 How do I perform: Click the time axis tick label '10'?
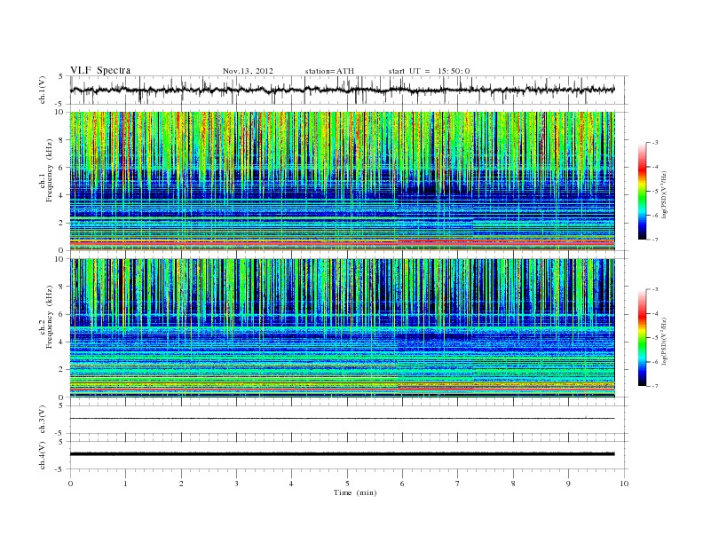[x=624, y=484]
